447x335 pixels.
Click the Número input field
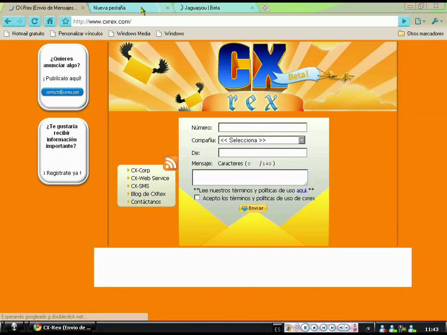(263, 127)
